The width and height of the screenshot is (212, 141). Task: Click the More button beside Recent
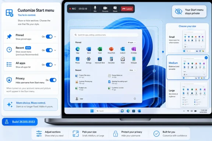[132, 70]
